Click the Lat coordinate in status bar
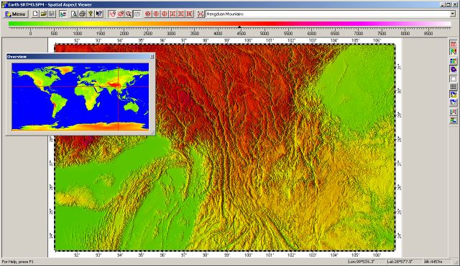 (400, 262)
